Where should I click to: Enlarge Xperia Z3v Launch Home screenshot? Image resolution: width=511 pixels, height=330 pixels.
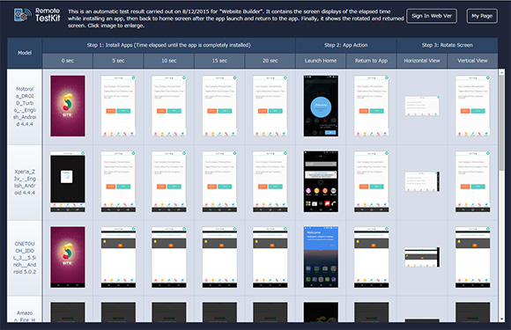pyautogui.click(x=321, y=181)
